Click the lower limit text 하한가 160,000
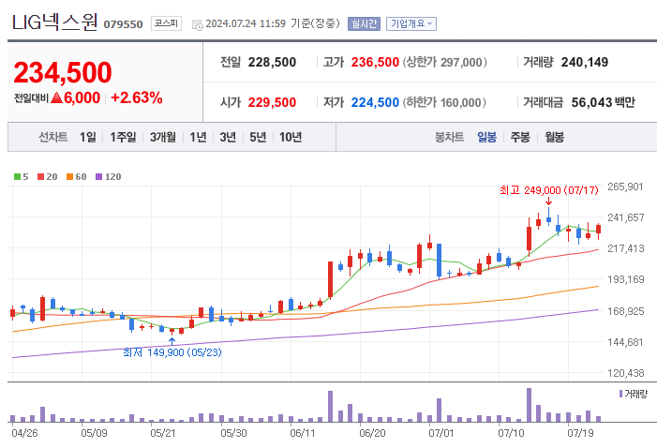Image resolution: width=657 pixels, height=448 pixels. coord(444,102)
